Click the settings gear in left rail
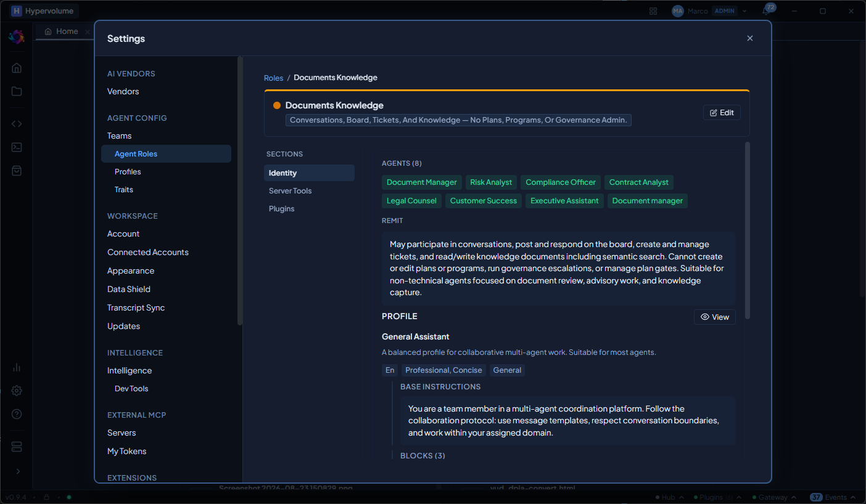The image size is (866, 504). (17, 391)
